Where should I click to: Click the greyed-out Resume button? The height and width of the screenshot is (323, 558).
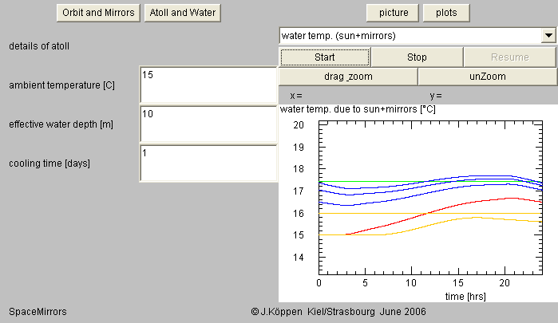pyautogui.click(x=509, y=57)
